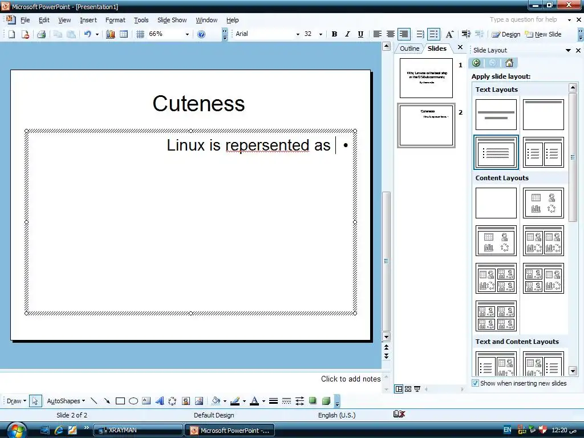The width and height of the screenshot is (584, 438).
Task: Toggle numbered list formatting
Action: pos(420,34)
